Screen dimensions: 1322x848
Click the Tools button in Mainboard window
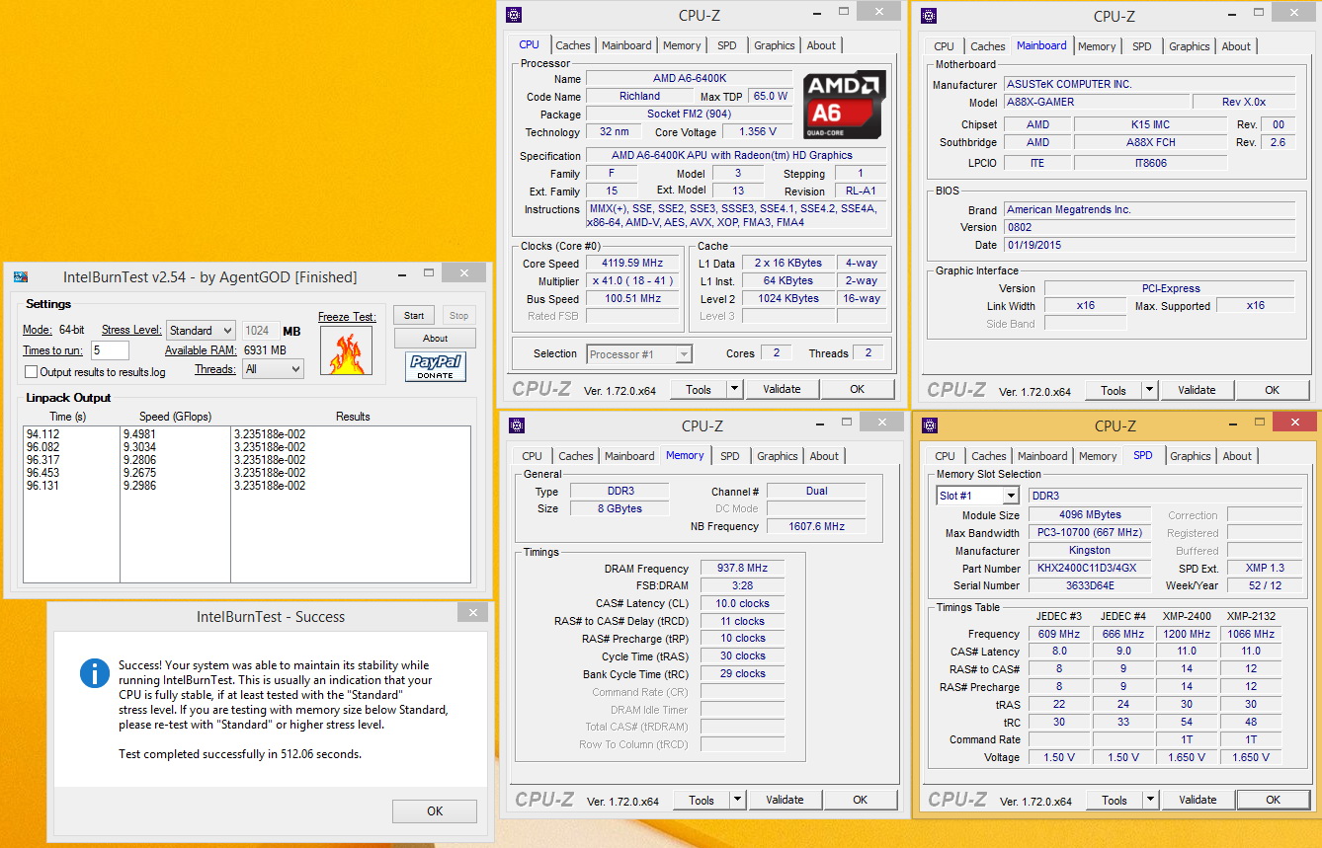(1114, 390)
